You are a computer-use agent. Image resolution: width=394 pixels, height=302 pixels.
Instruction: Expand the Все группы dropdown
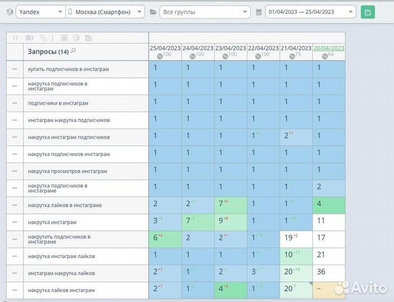click(205, 12)
